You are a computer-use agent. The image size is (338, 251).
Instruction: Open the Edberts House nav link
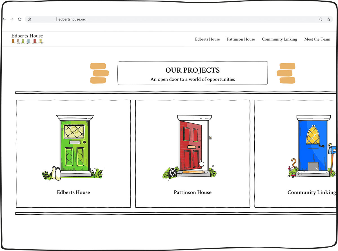(x=207, y=39)
